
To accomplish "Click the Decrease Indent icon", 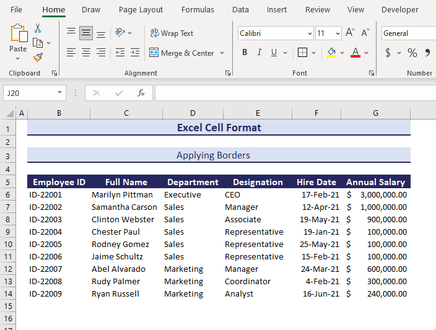I will pos(120,53).
